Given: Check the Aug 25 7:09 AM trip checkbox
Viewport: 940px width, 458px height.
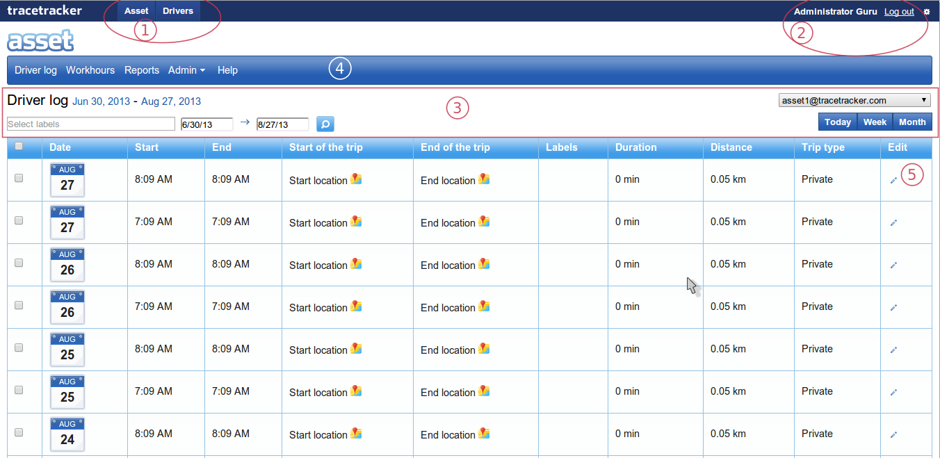Looking at the screenshot, I should 19,390.
